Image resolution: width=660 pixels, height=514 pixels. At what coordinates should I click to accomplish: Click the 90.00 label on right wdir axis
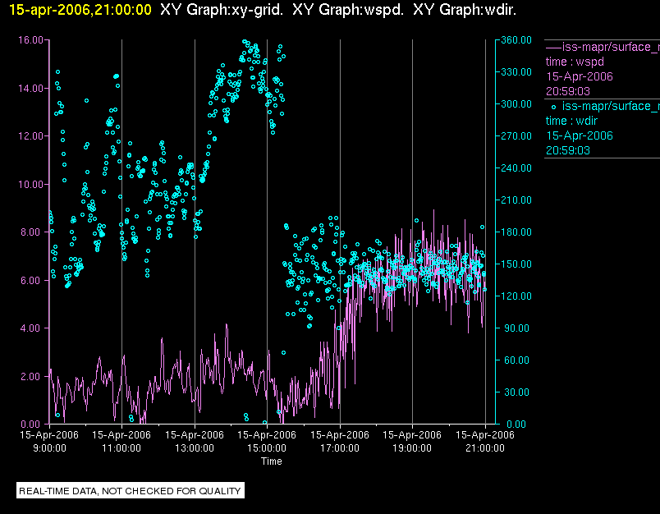click(516, 328)
